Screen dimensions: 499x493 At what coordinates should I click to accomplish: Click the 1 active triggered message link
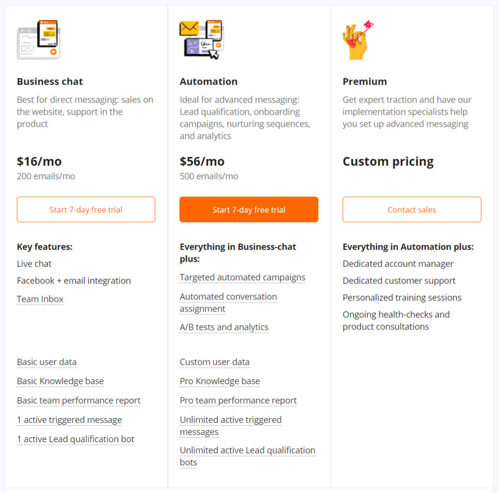pyautogui.click(x=69, y=419)
